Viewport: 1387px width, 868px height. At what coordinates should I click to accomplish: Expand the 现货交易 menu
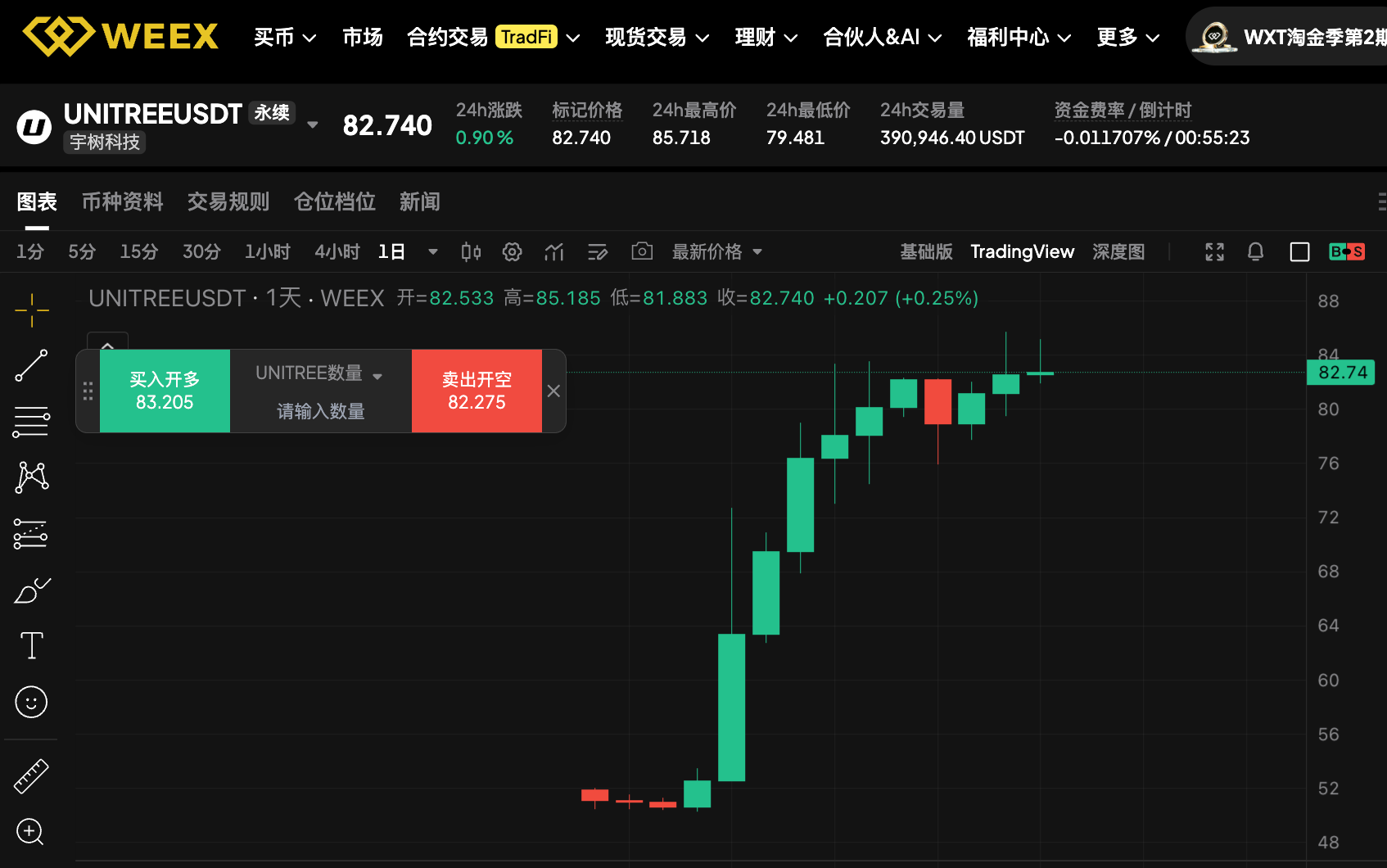pyautogui.click(x=657, y=37)
